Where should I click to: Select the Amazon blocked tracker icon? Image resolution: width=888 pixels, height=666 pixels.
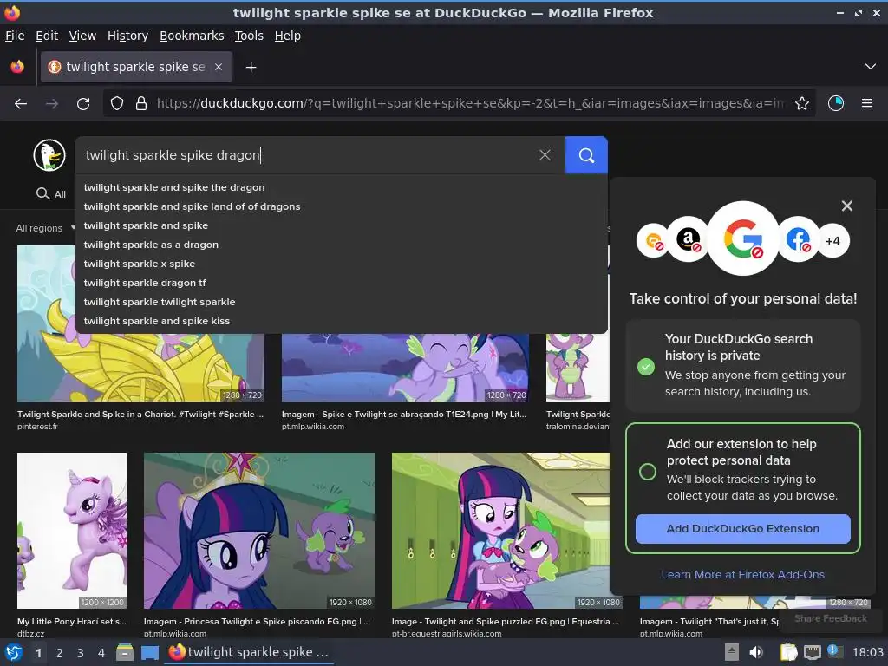point(688,239)
